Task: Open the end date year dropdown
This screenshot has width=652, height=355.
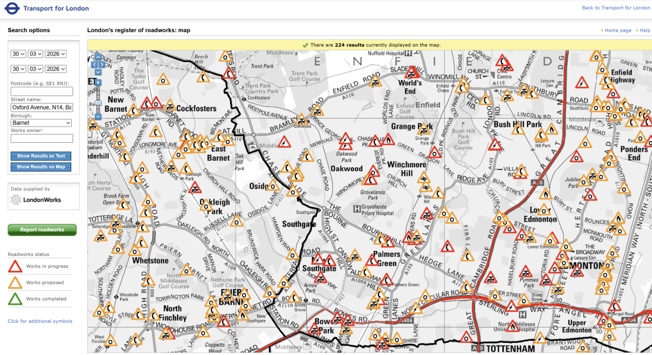Action: point(56,69)
